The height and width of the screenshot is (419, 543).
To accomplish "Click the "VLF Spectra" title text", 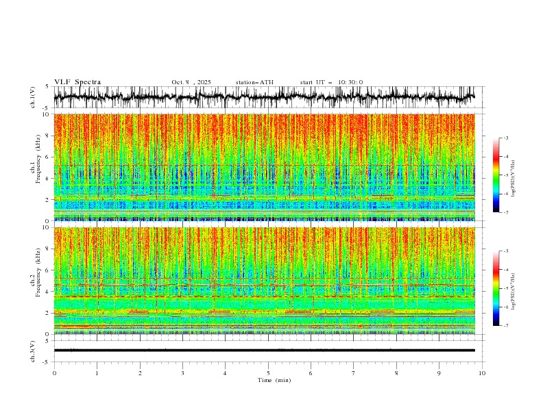I will coord(77,82).
